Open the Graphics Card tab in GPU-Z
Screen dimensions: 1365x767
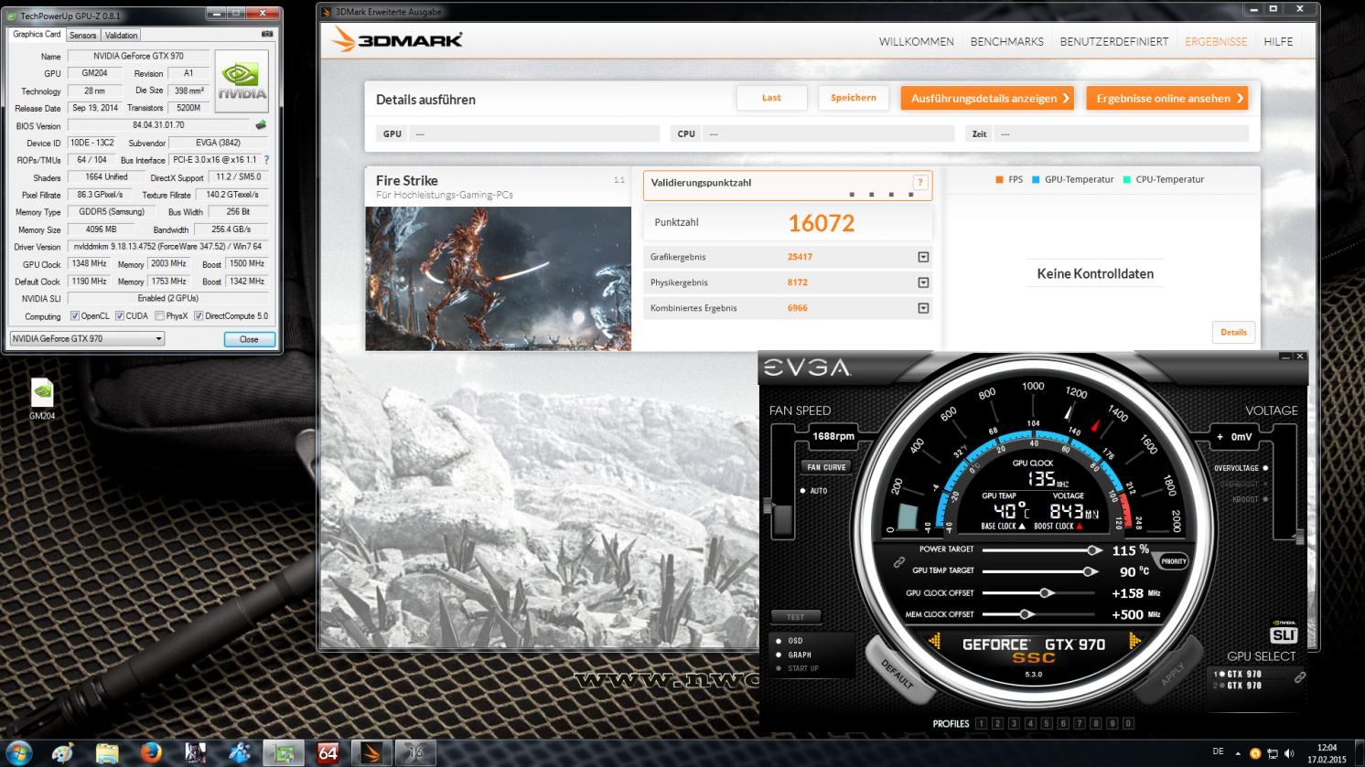37,34
